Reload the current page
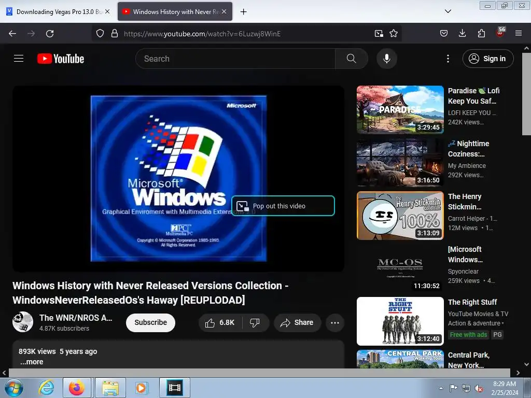This screenshot has height=398, width=531. [x=50, y=34]
